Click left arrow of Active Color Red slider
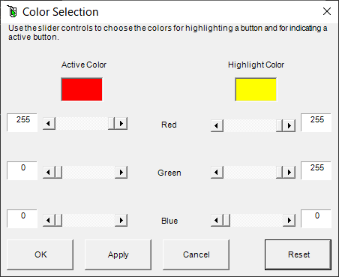Screen dimensions: 339x277 pyautogui.click(x=49, y=123)
